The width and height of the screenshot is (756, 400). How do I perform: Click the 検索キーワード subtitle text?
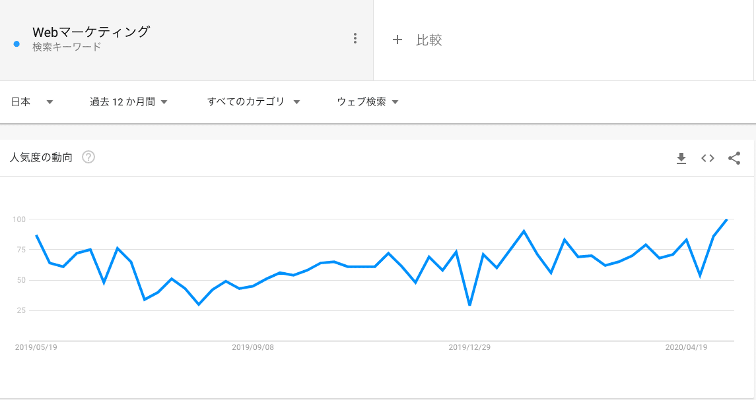67,47
